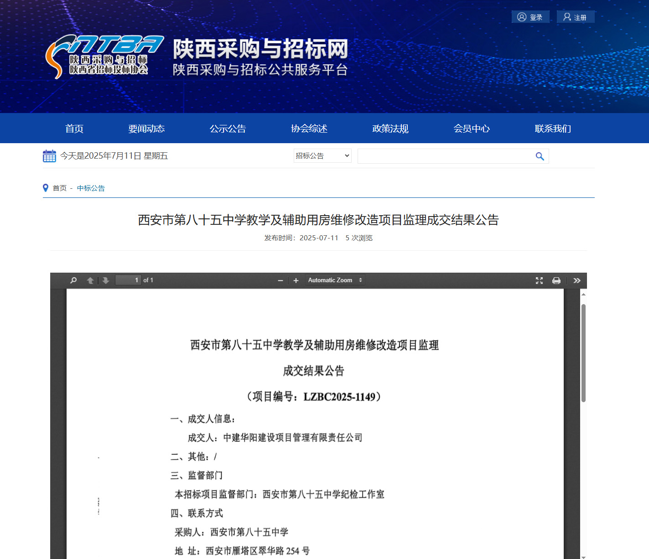649x559 pixels.
Task: Click the PDF vertical scrollbar thumb
Action: [x=583, y=353]
